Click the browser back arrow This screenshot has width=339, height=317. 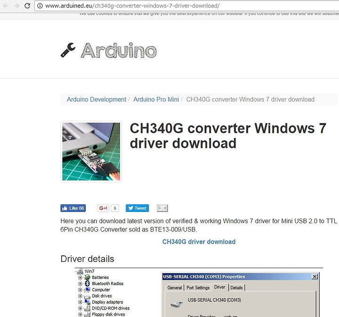6,6
